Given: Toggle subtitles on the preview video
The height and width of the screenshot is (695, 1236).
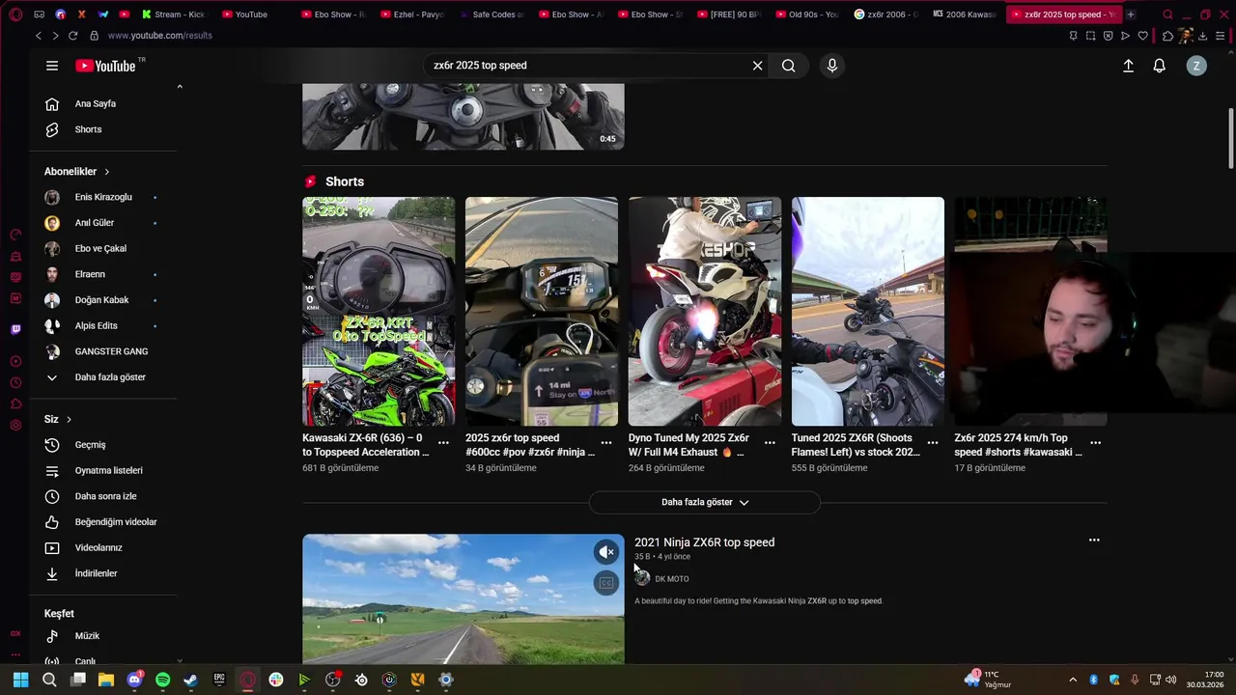Looking at the screenshot, I should [606, 583].
